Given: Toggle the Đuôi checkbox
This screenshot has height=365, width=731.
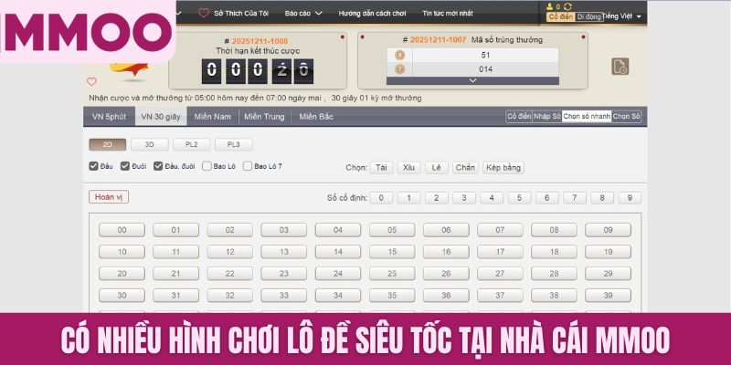Looking at the screenshot, I should [x=124, y=166].
